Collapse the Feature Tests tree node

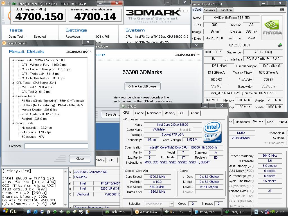[13, 96]
